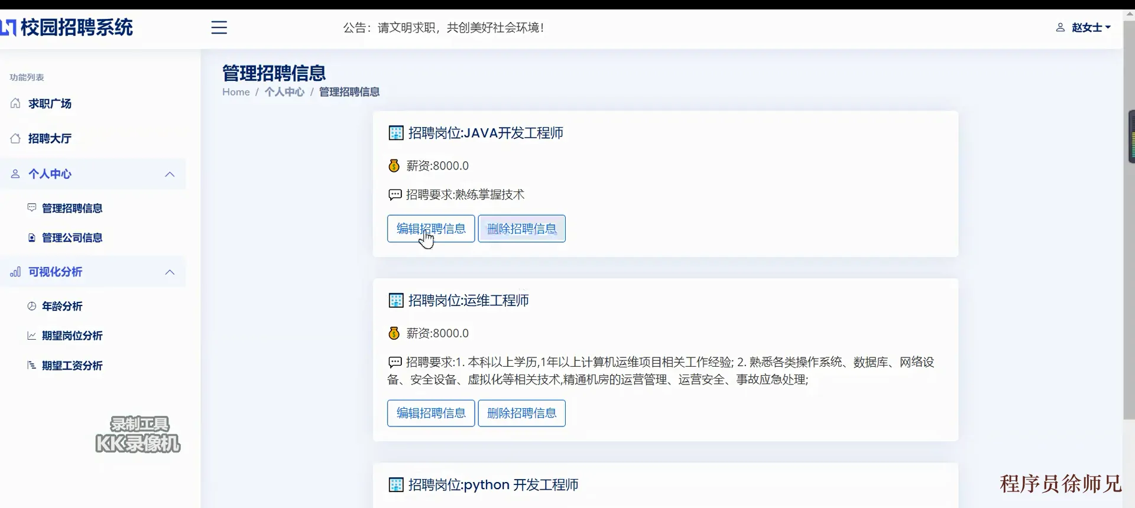The image size is (1135, 508).
Task: Click the 招聘岗位:python 开发工程师 title
Action: (493, 485)
